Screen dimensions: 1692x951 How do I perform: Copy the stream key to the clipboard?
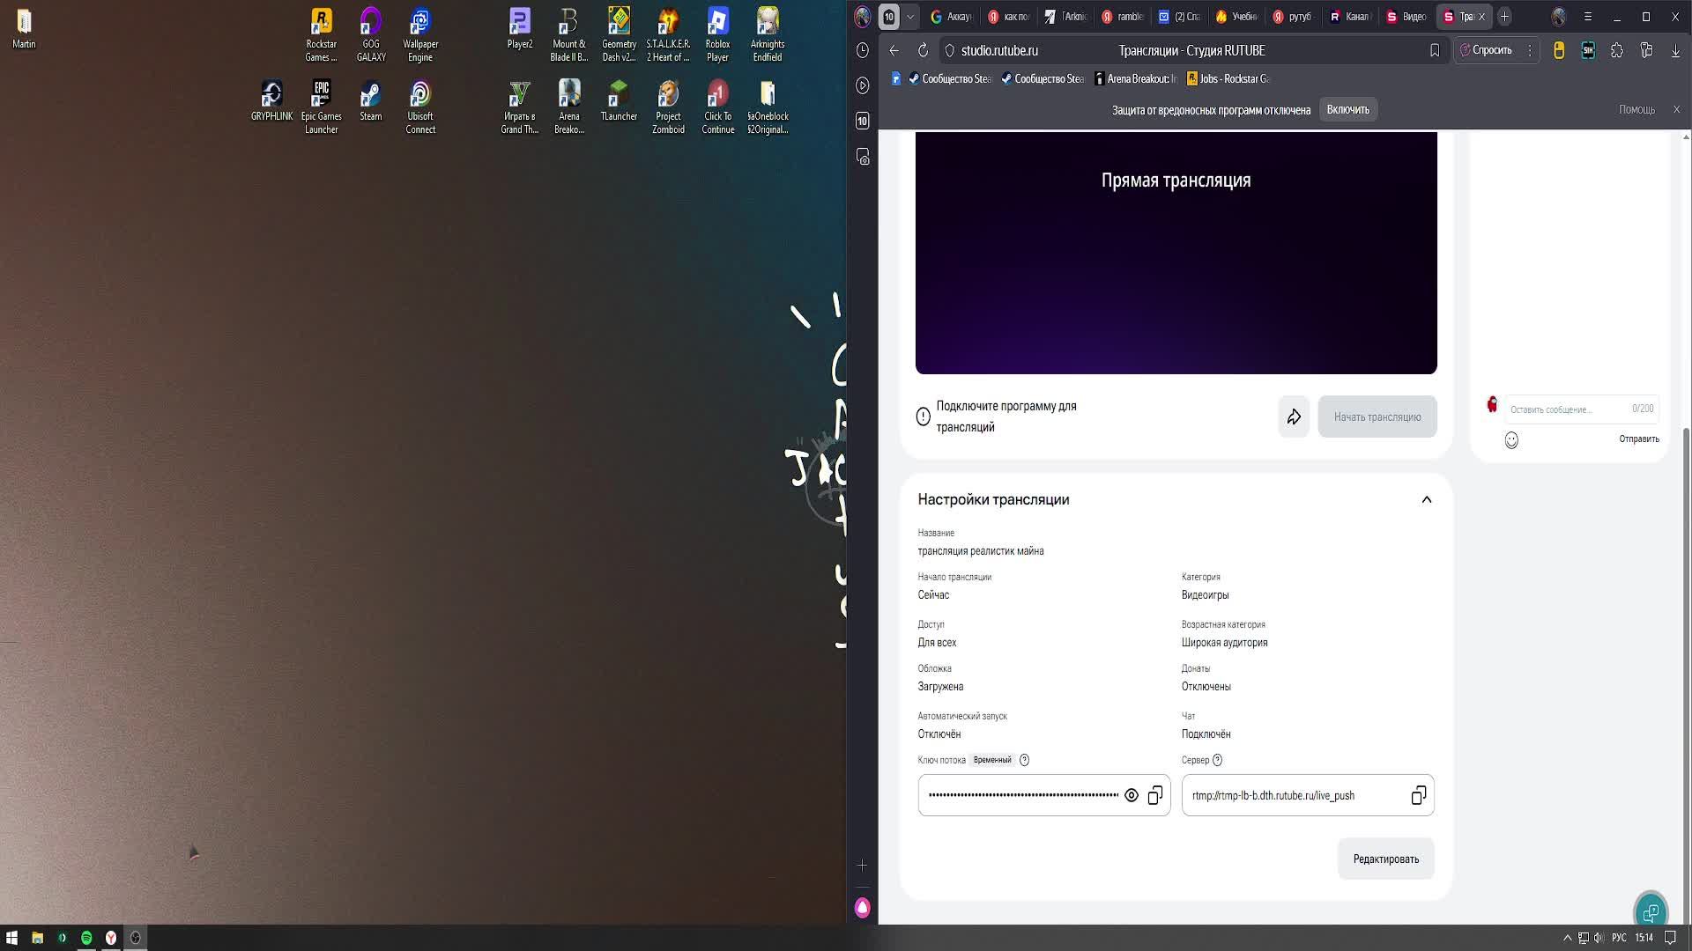tap(1155, 795)
